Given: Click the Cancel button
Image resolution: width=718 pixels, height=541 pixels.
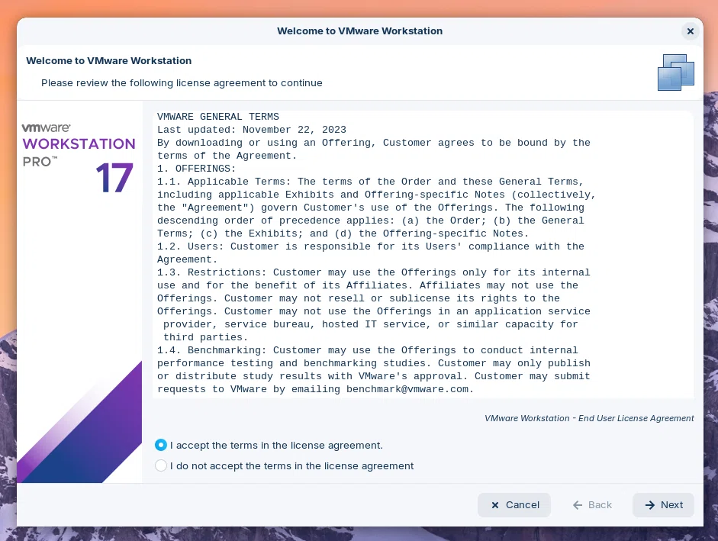Looking at the screenshot, I should tap(514, 505).
